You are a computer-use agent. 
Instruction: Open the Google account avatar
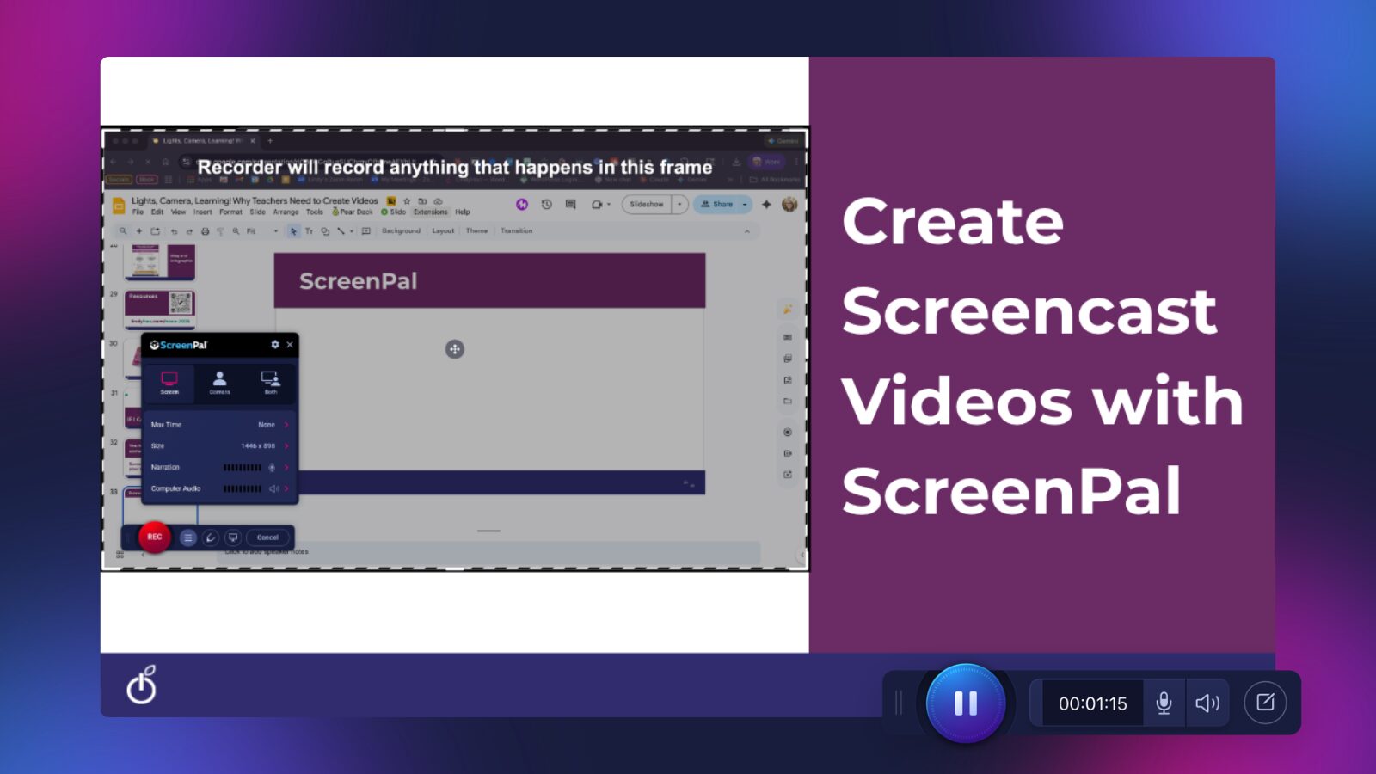point(789,205)
